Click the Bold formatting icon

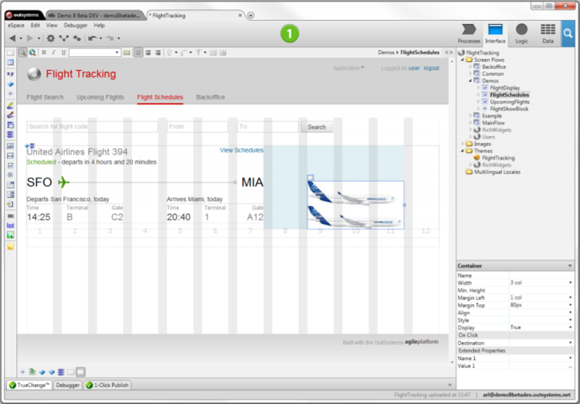tap(44, 53)
